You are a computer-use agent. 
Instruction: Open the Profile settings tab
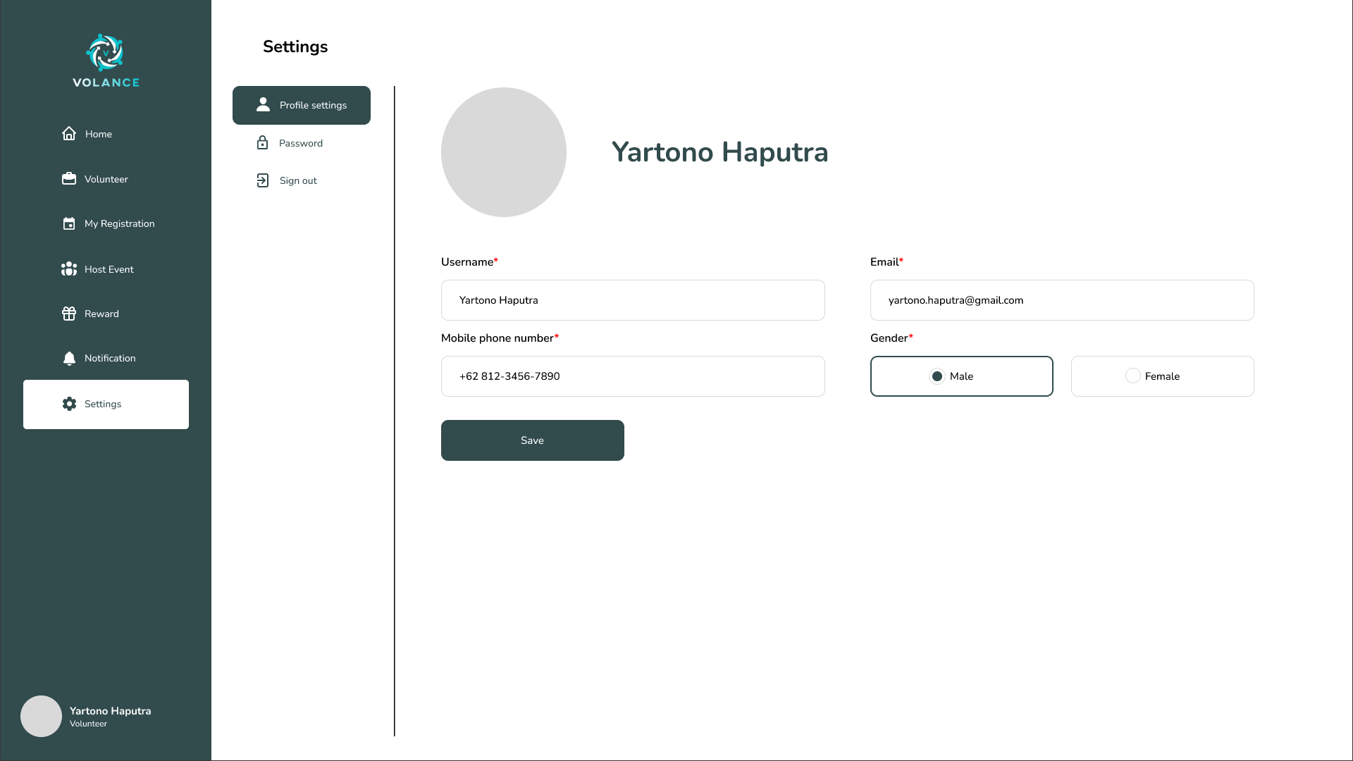(302, 105)
